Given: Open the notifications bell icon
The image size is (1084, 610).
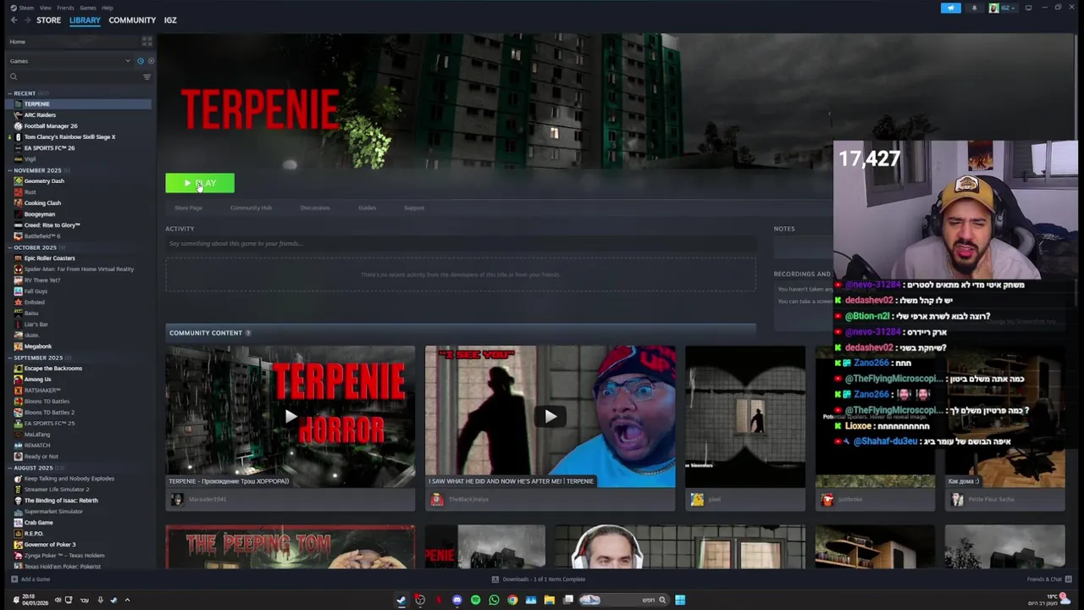Looking at the screenshot, I should (x=974, y=8).
